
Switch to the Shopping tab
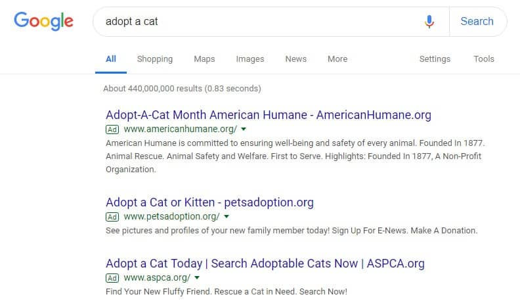[x=155, y=59]
